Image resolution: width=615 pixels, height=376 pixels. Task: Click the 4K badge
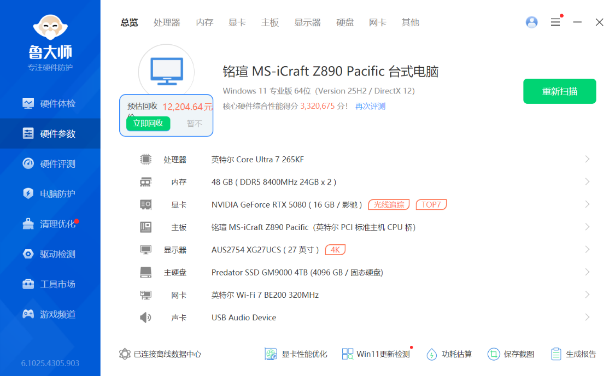[335, 250]
